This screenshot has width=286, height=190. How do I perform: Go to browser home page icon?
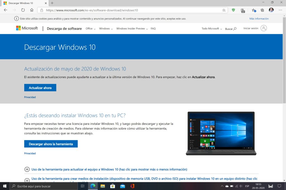pyautogui.click(x=32, y=10)
